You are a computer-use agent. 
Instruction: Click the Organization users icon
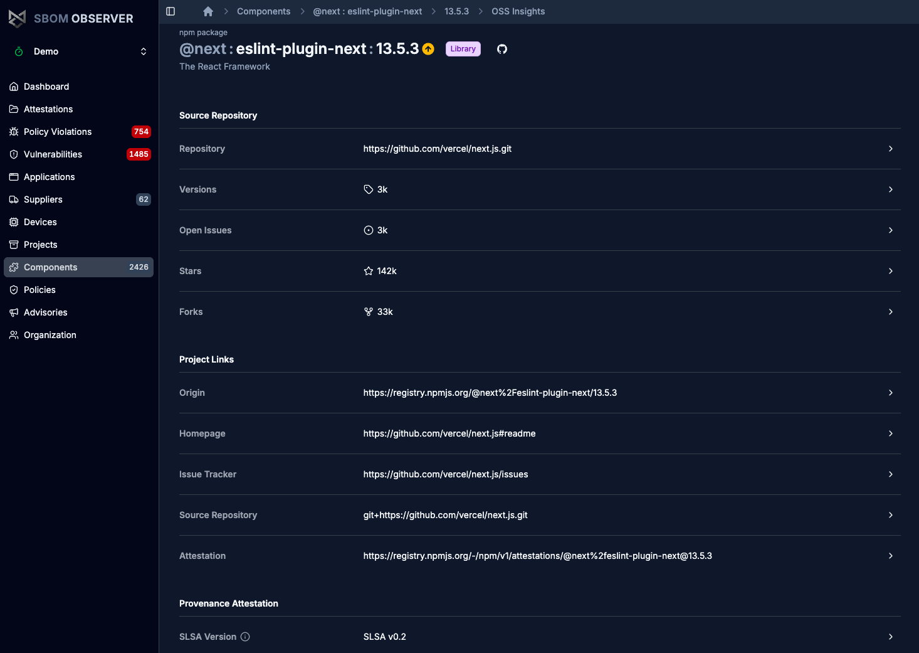tap(14, 335)
